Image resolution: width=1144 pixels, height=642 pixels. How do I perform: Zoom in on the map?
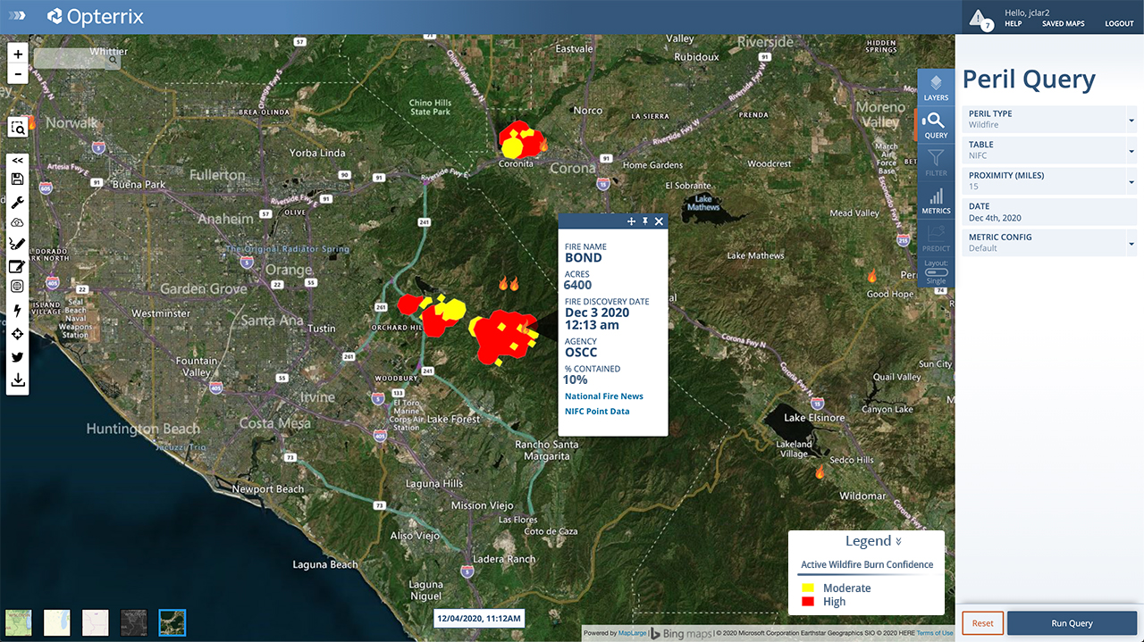[x=18, y=54]
